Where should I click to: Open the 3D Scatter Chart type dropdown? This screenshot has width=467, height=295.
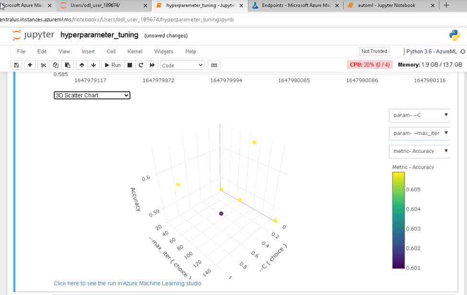[92, 95]
